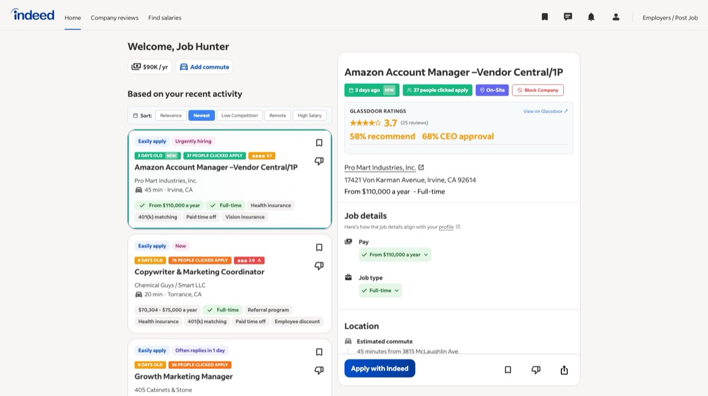Thumbs-down the job in the detail panel
Viewport: 708px width, 396px height.
coord(535,369)
